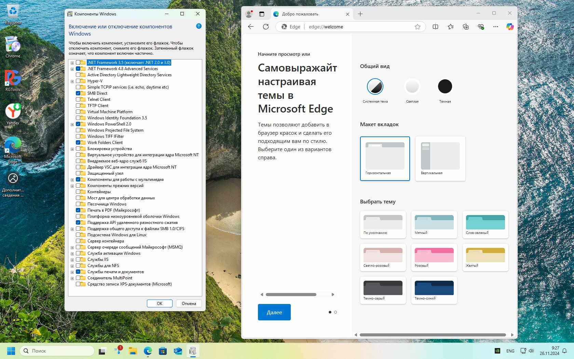Open the Yandex desktop shortcut
This screenshot has height=359, width=574.
13,114
